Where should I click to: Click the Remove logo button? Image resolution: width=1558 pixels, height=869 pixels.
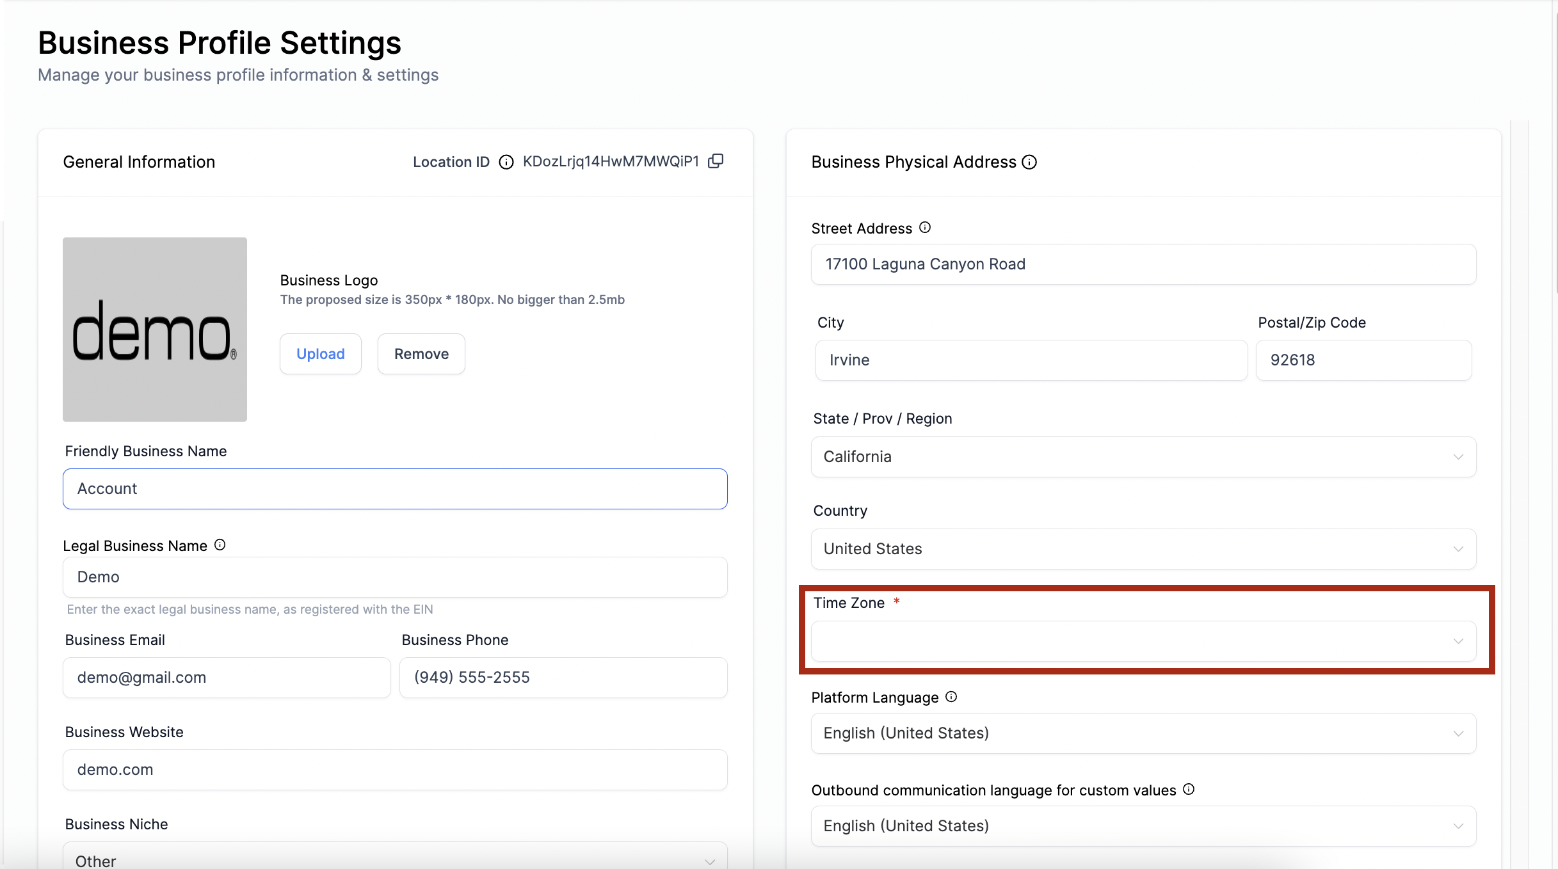click(x=421, y=354)
